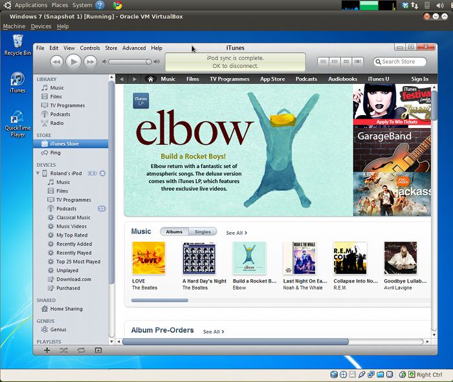Switch to the Films store tab
The width and height of the screenshot is (453, 382).
[x=193, y=79]
